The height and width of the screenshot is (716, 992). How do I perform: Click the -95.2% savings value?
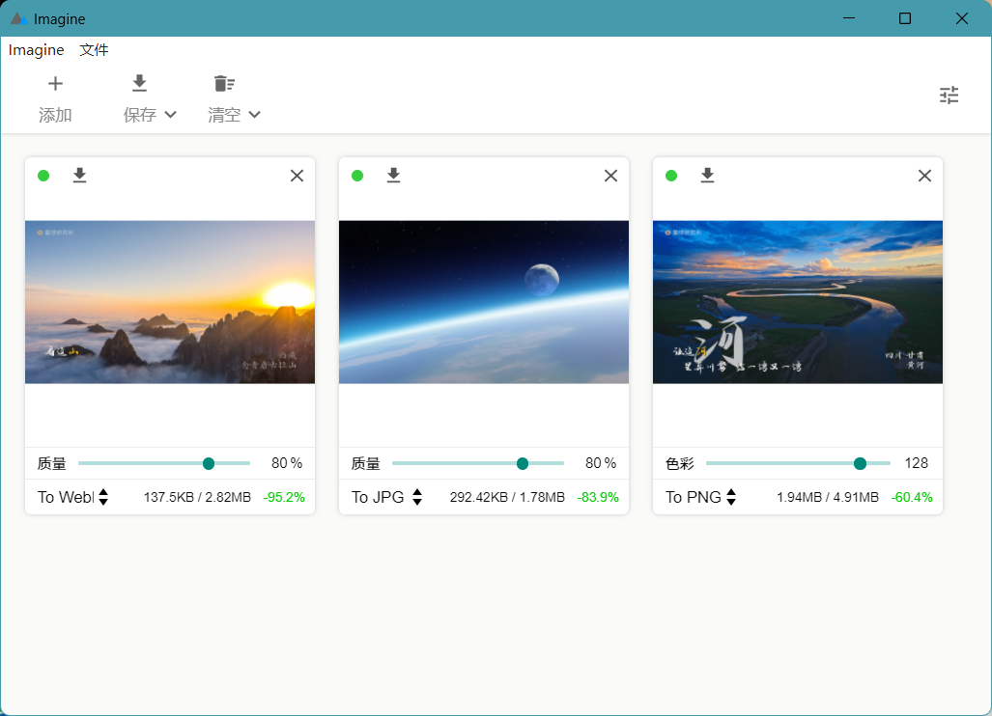click(284, 497)
